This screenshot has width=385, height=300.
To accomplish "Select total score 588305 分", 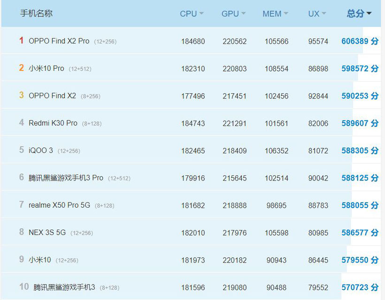I will [x=360, y=150].
